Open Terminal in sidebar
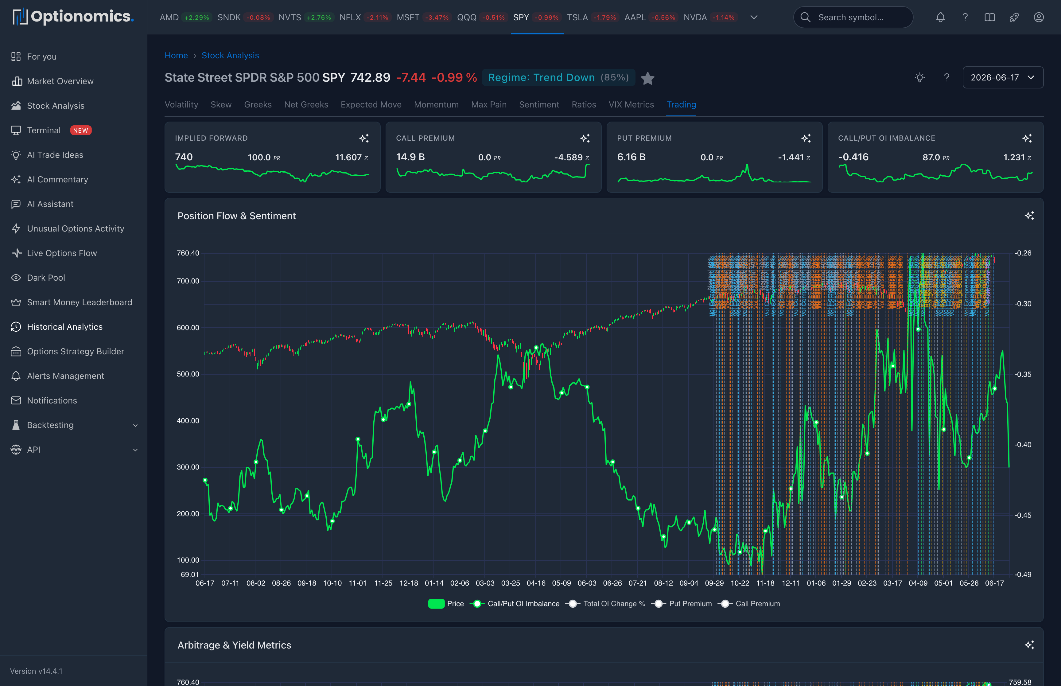This screenshot has height=686, width=1061. click(73, 130)
